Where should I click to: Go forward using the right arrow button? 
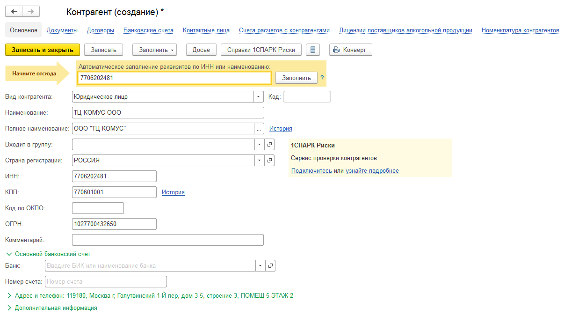pyautogui.click(x=31, y=12)
